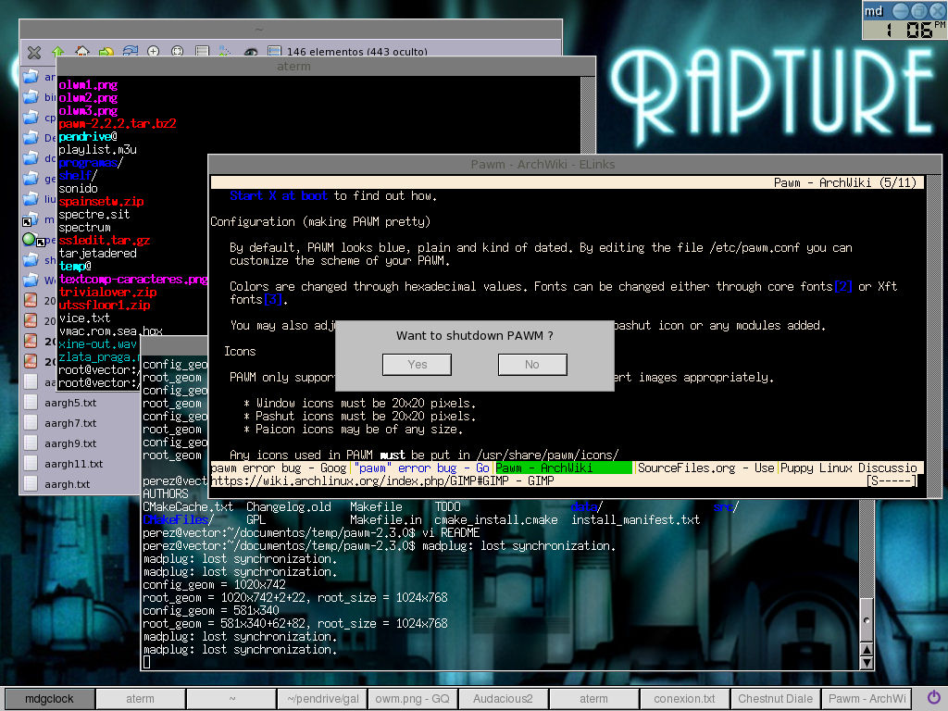Select the aargh7.txt file icon
948x711 pixels.
(31, 422)
